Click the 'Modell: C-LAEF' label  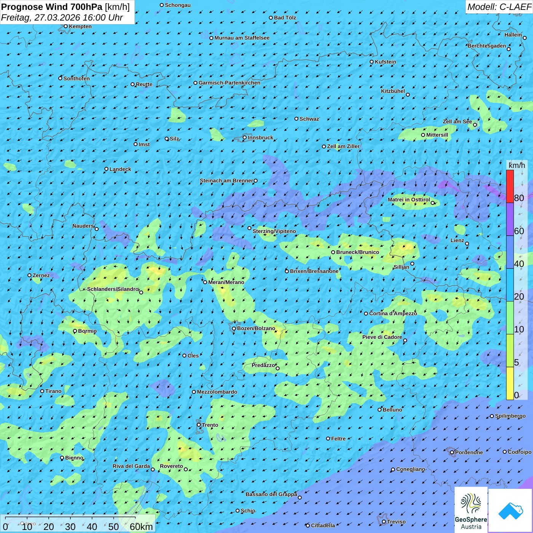(x=499, y=7)
